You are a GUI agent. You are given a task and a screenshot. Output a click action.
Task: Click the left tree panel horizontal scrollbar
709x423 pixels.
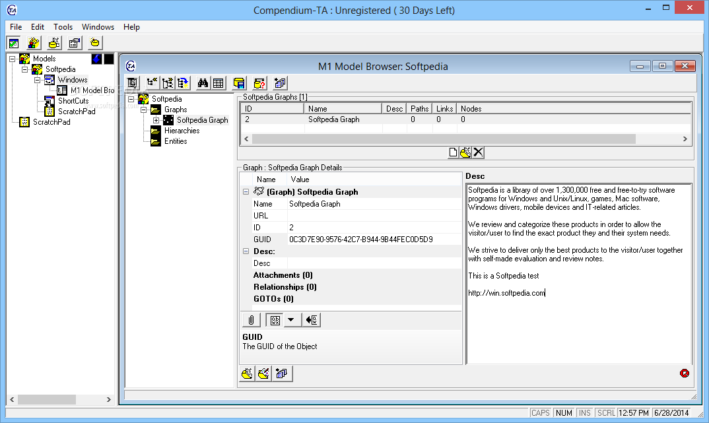(x=60, y=399)
